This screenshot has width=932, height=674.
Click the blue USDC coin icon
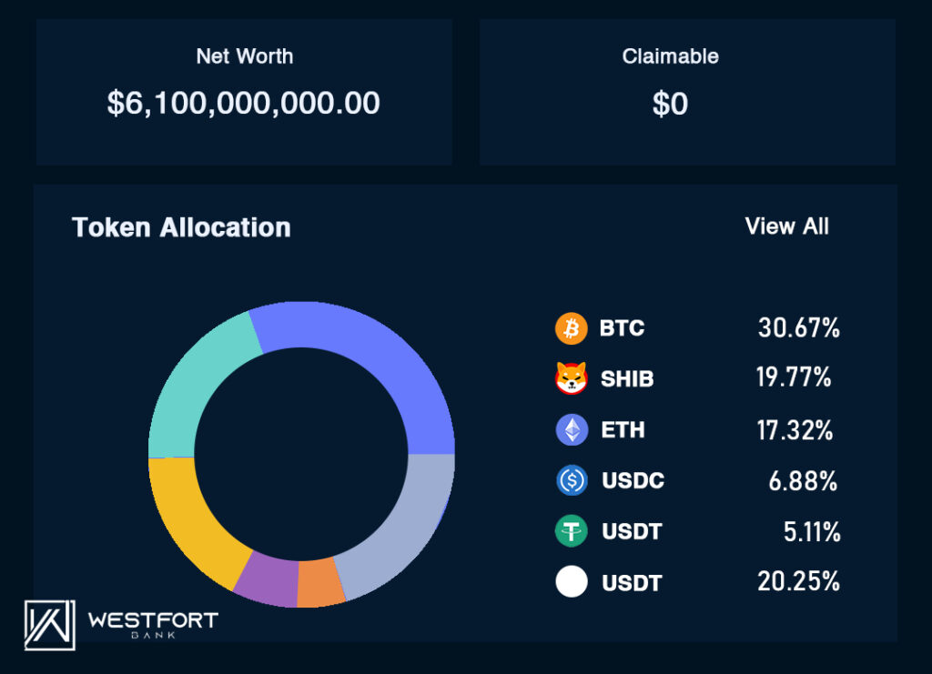click(x=572, y=480)
